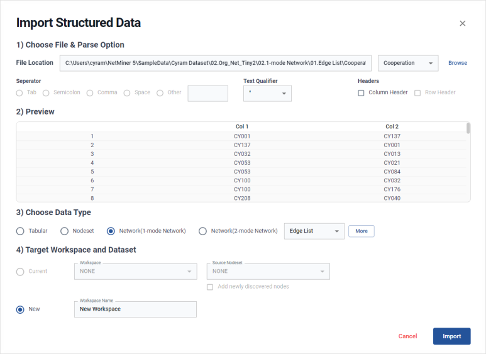Select the New workspace radio button
Image resolution: width=486 pixels, height=354 pixels.
click(x=20, y=309)
